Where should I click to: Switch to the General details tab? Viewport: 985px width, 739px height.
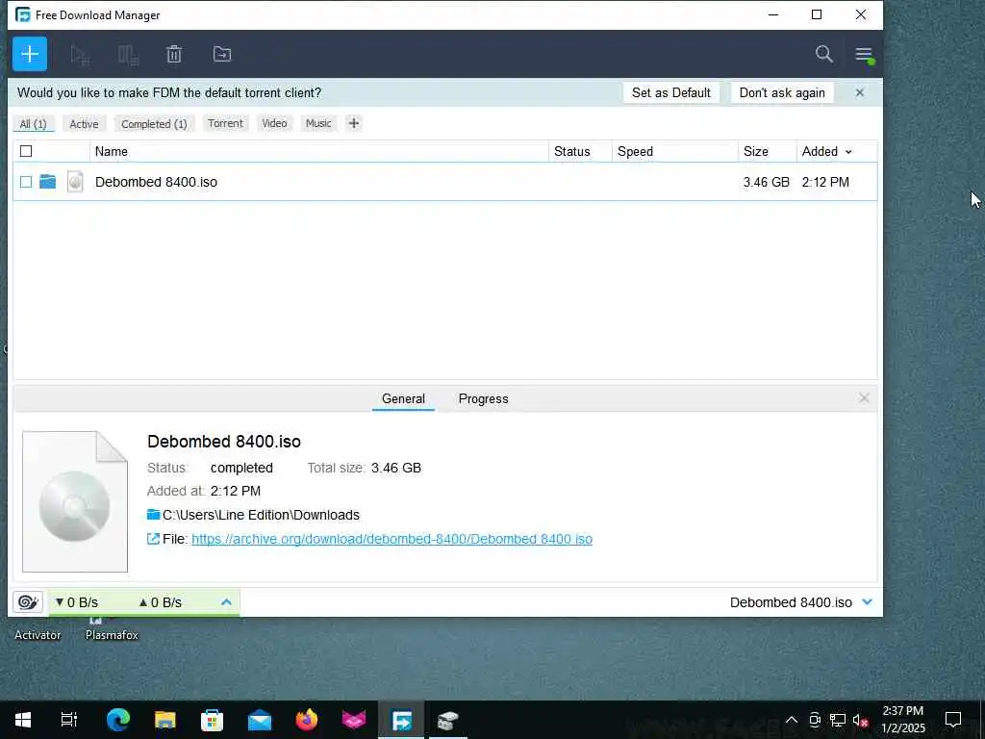click(x=403, y=399)
